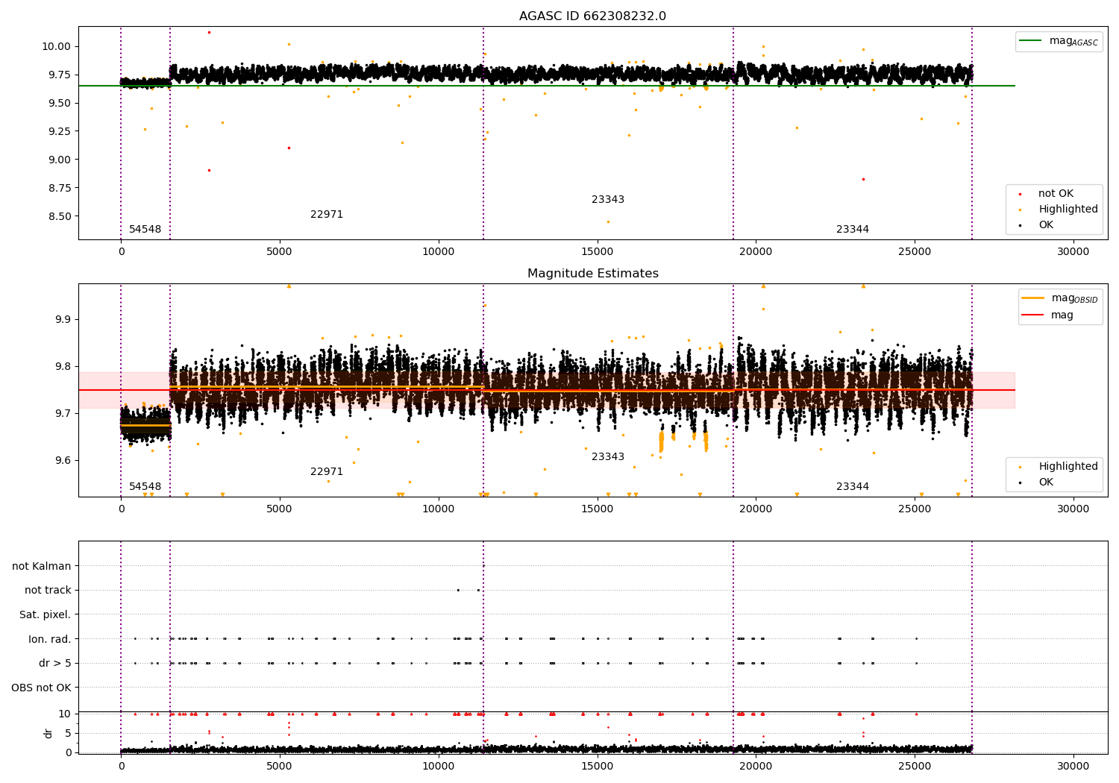Click x-axis tick 15000 under the AGASC plot
Screen dimensions: 1119x783
point(597,251)
